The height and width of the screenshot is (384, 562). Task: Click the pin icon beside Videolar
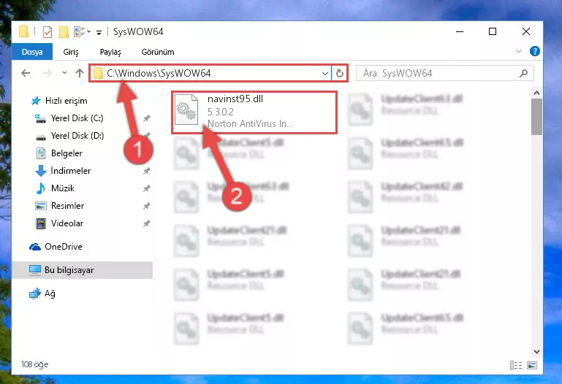[x=147, y=223]
